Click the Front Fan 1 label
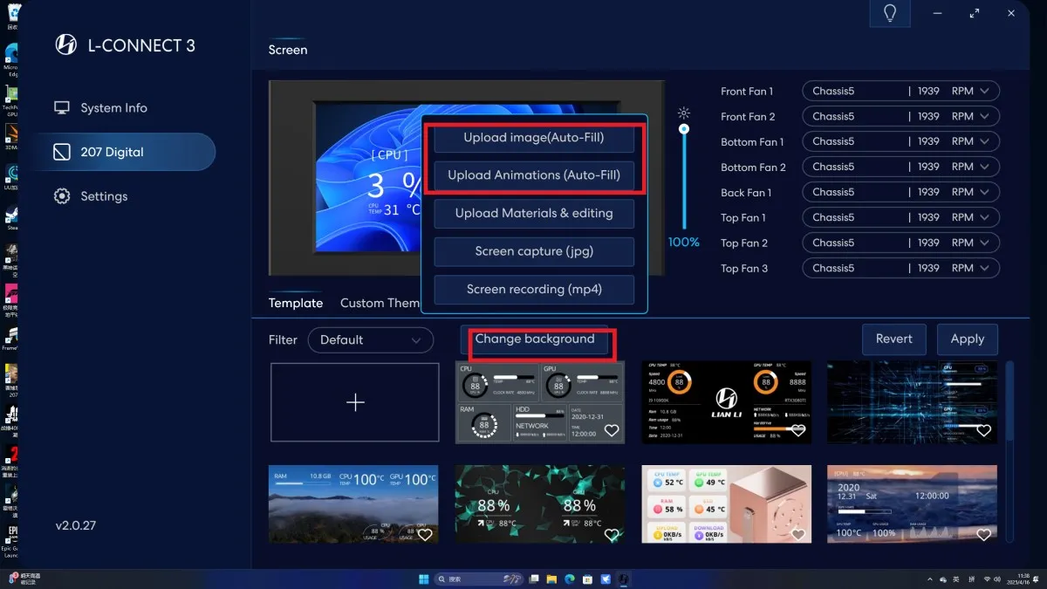The height and width of the screenshot is (589, 1047). (747, 91)
